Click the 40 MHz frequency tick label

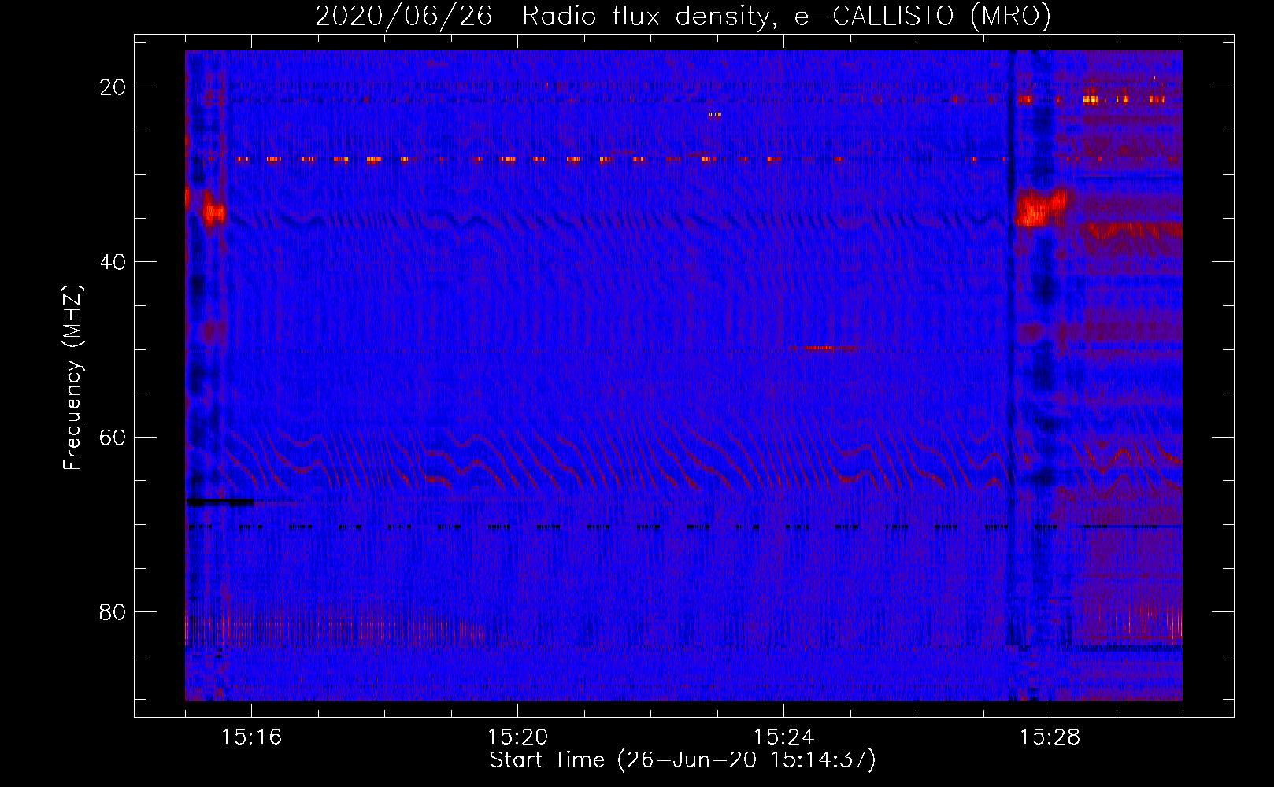click(113, 262)
